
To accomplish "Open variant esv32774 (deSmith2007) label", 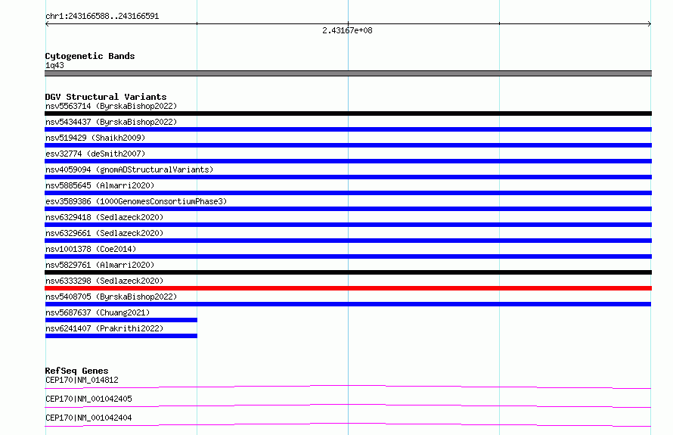I will coord(95,154).
